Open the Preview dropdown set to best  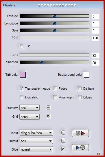pyautogui.click(x=30, y=108)
